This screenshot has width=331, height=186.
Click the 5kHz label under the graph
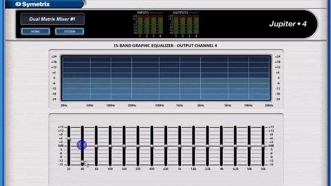[228, 105]
